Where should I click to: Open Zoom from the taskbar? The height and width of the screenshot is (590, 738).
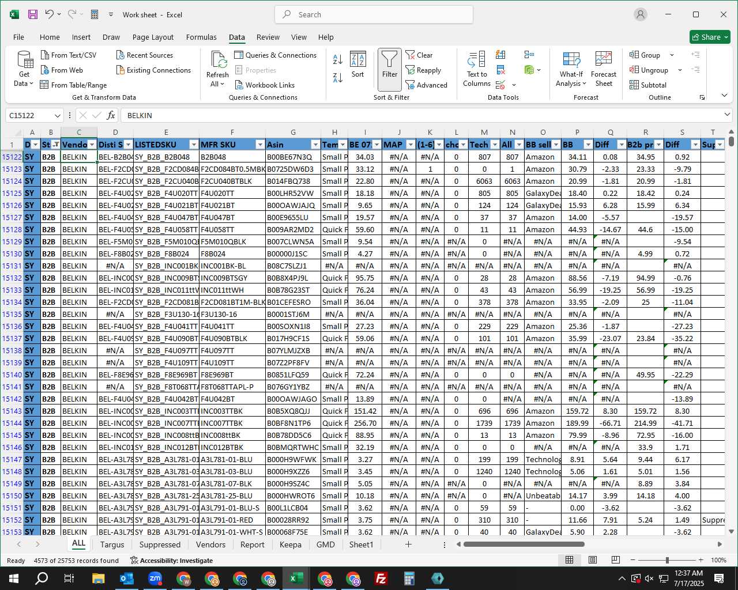[155, 578]
